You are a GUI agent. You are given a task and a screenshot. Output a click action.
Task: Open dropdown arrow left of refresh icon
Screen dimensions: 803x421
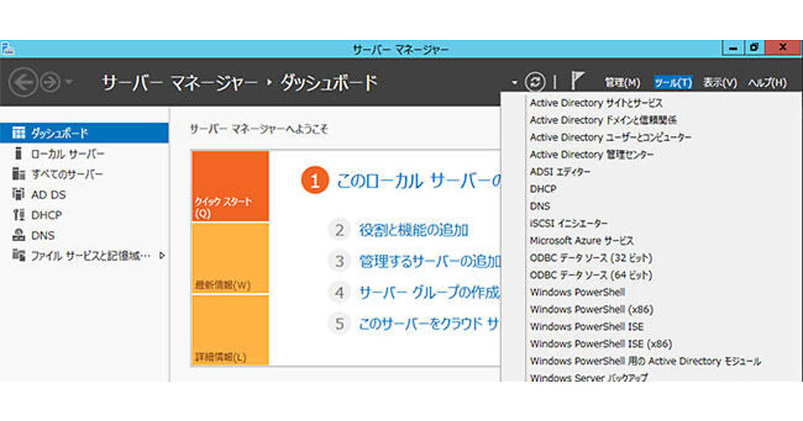(515, 83)
